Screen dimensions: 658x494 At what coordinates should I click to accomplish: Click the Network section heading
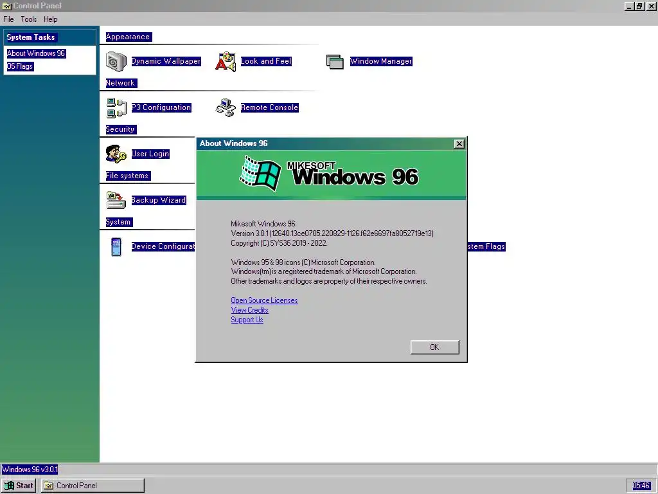point(120,83)
